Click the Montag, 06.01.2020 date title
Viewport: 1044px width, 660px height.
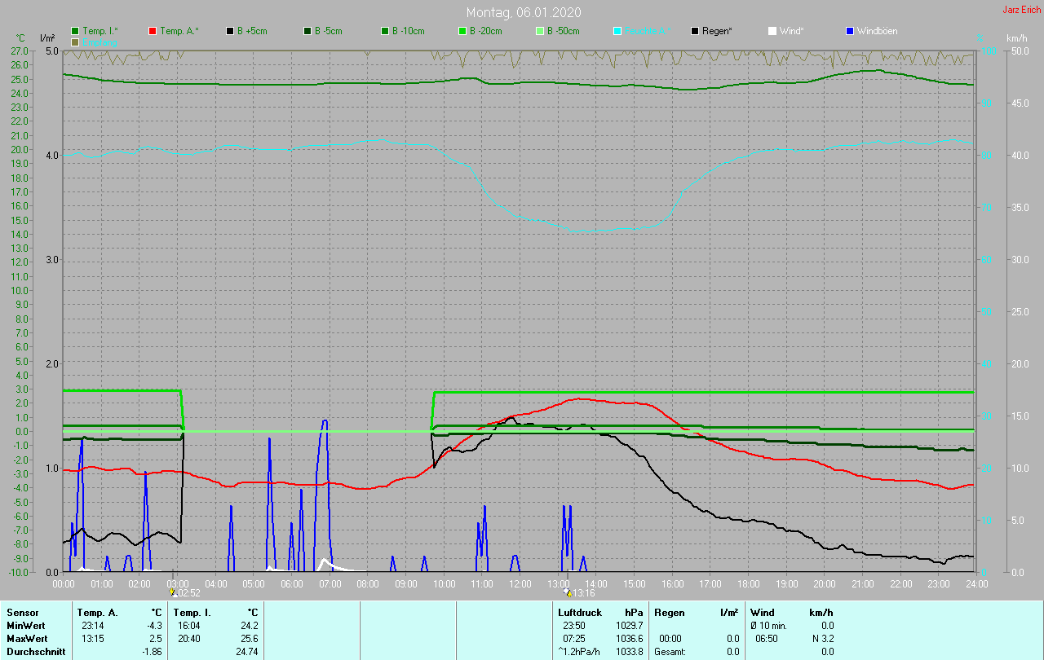524,12
